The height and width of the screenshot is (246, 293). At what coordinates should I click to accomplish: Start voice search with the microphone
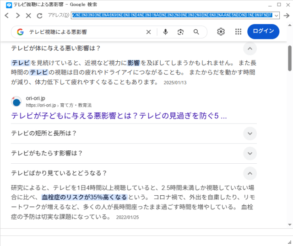[165, 32]
